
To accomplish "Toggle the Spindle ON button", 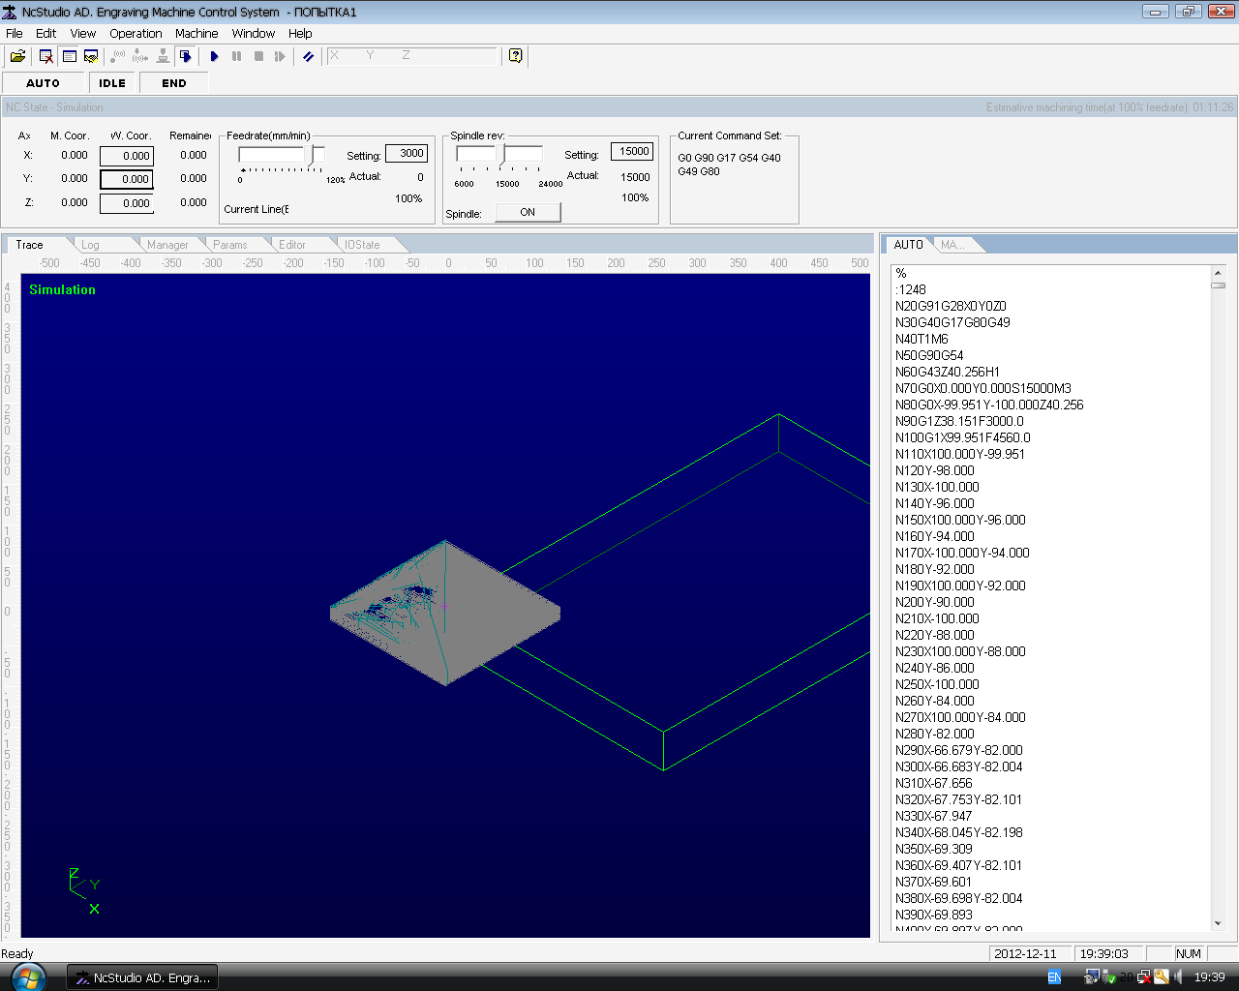I will (x=528, y=213).
